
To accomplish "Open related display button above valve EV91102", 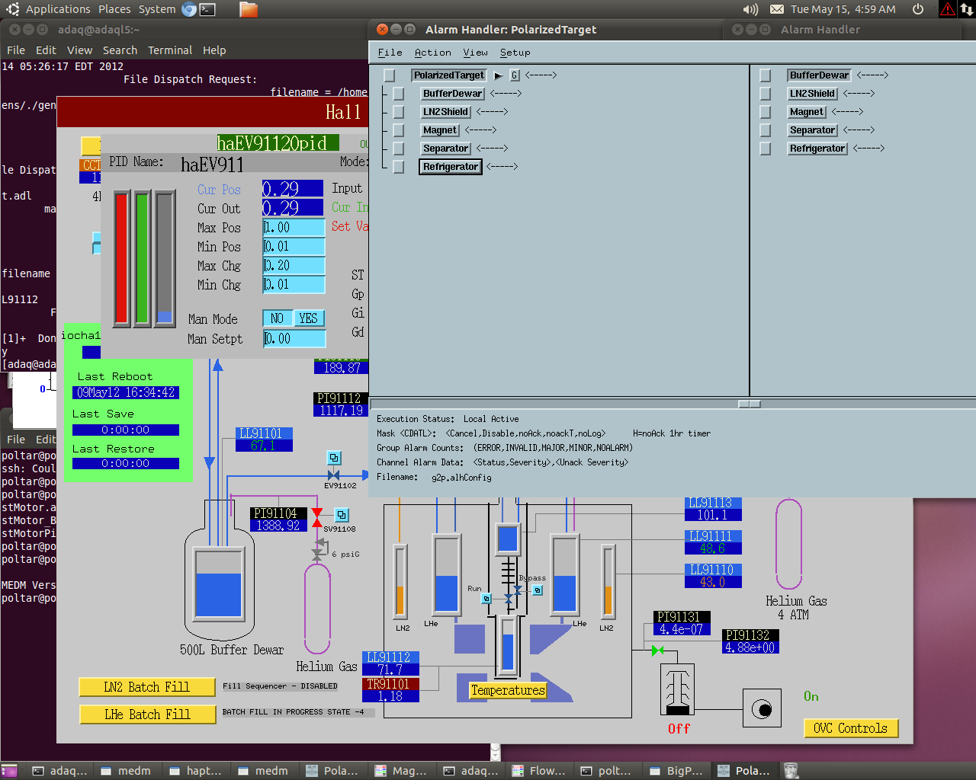I will 334,458.
